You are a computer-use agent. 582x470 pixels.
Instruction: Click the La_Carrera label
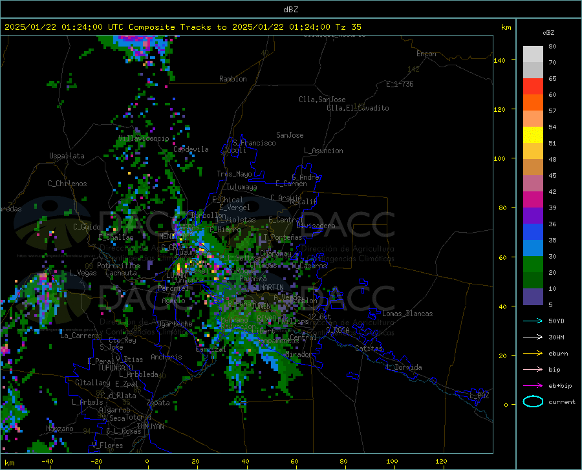coord(80,336)
